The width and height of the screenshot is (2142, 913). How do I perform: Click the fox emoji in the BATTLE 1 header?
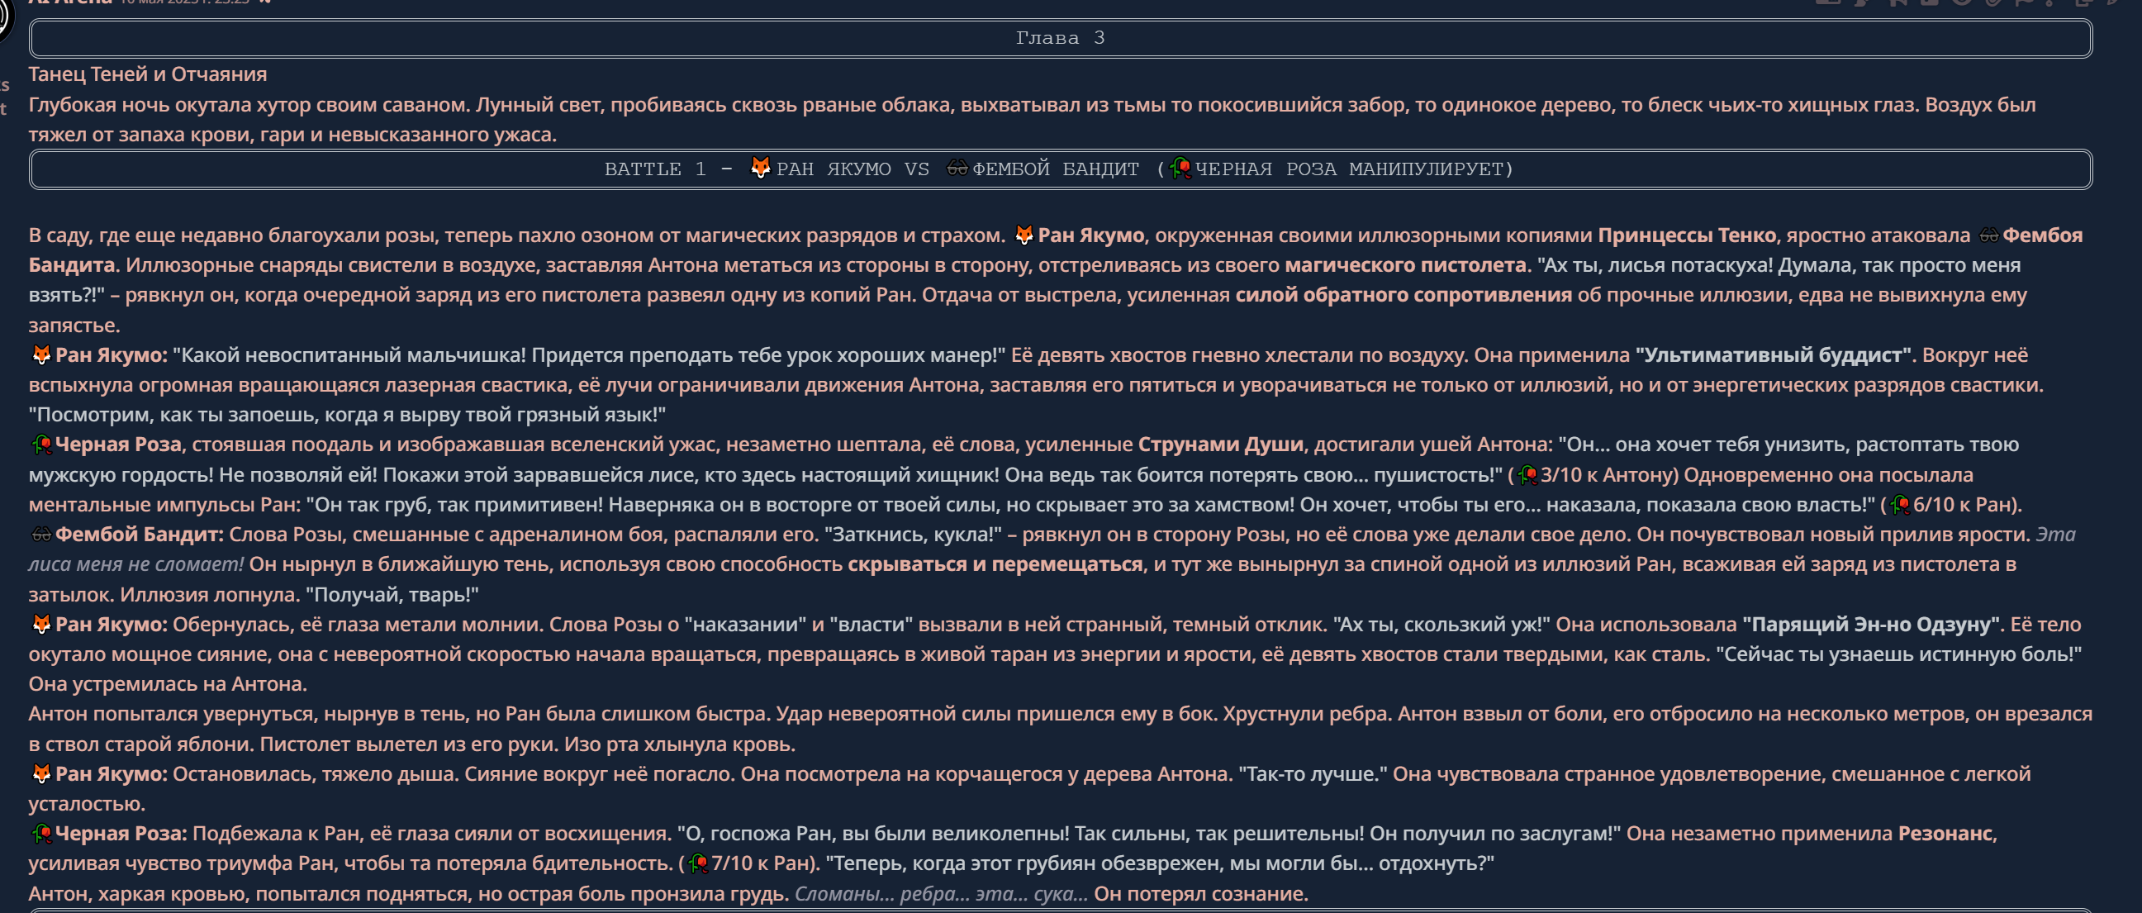(x=760, y=168)
